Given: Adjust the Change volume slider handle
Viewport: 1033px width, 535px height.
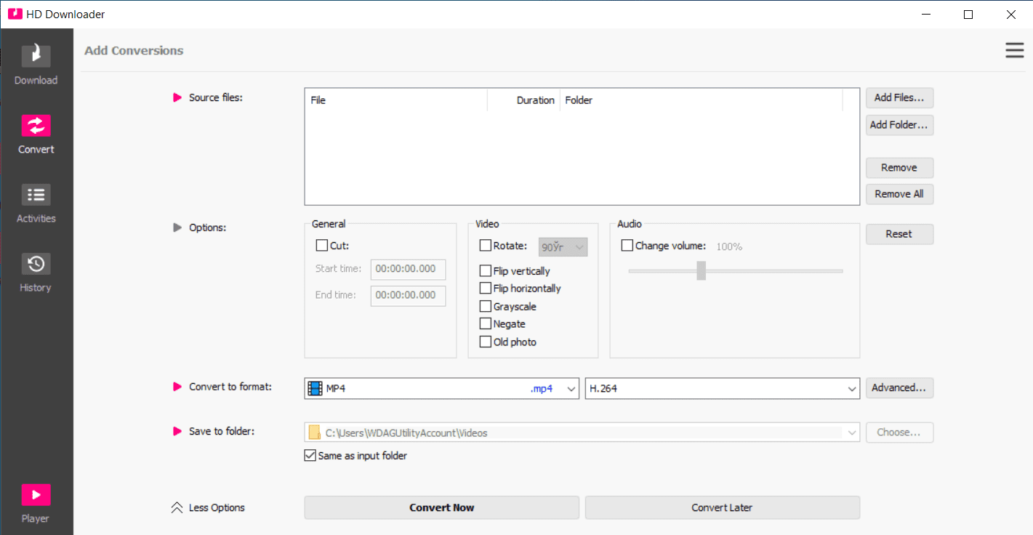Looking at the screenshot, I should 701,270.
